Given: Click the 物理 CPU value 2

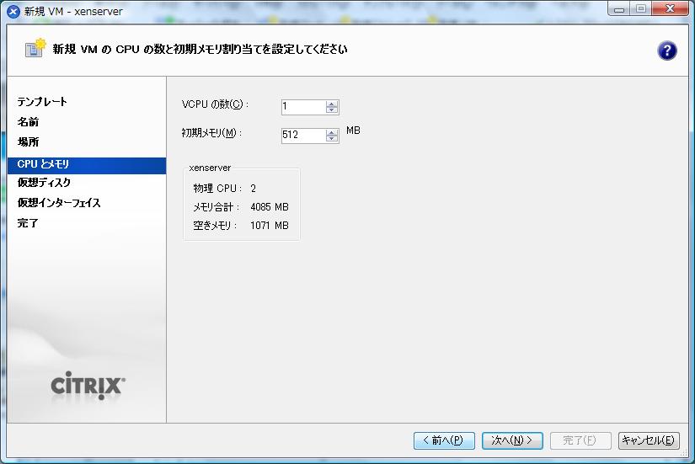Looking at the screenshot, I should point(253,189).
